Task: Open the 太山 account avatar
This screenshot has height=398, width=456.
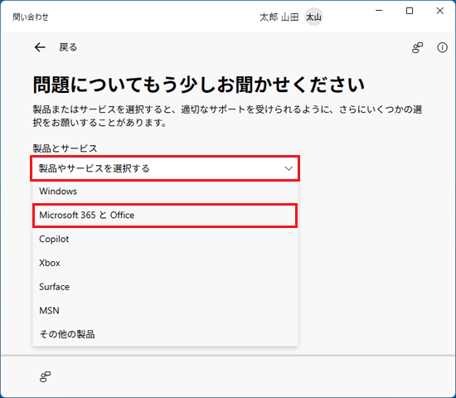Action: click(x=313, y=17)
